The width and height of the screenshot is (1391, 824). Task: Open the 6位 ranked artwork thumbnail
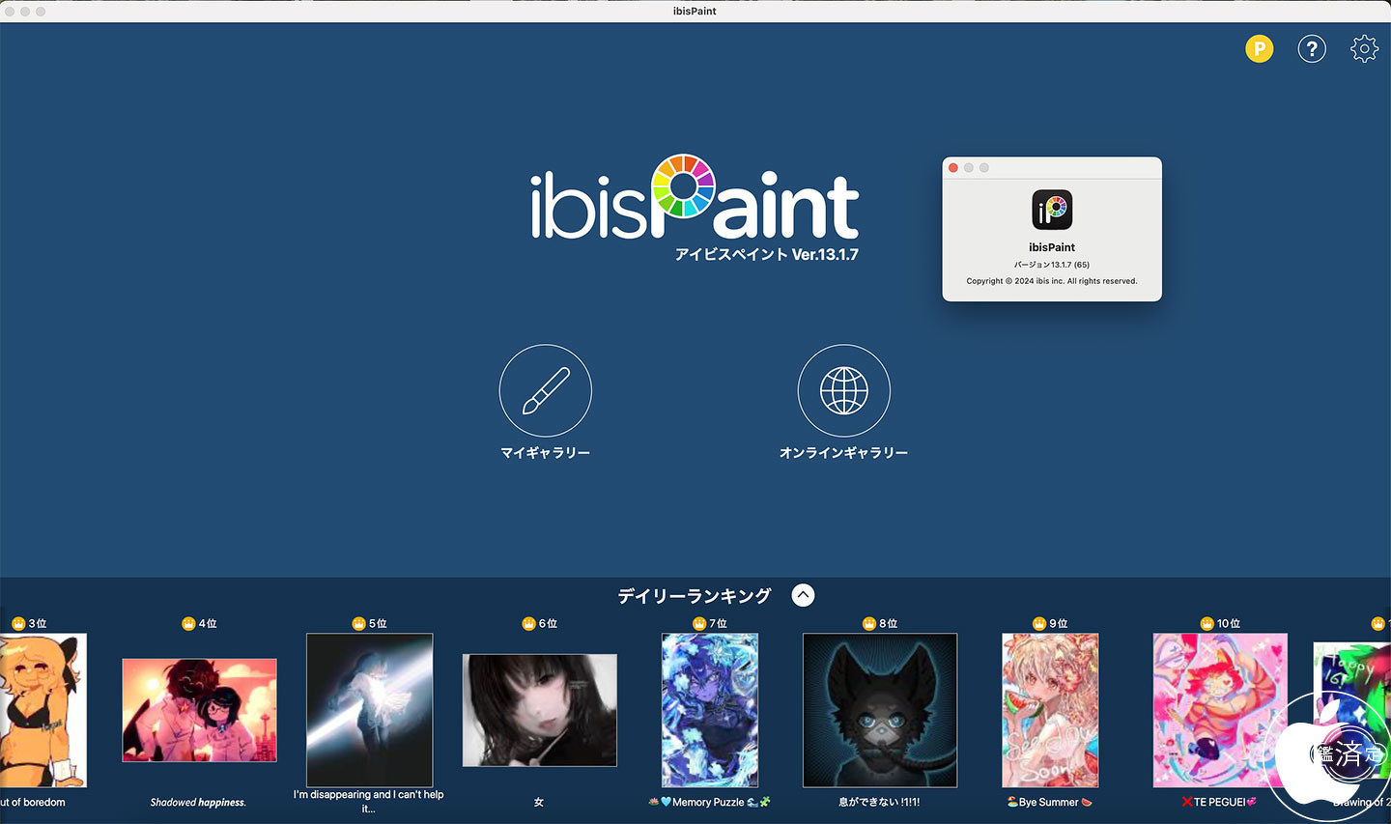coord(539,710)
